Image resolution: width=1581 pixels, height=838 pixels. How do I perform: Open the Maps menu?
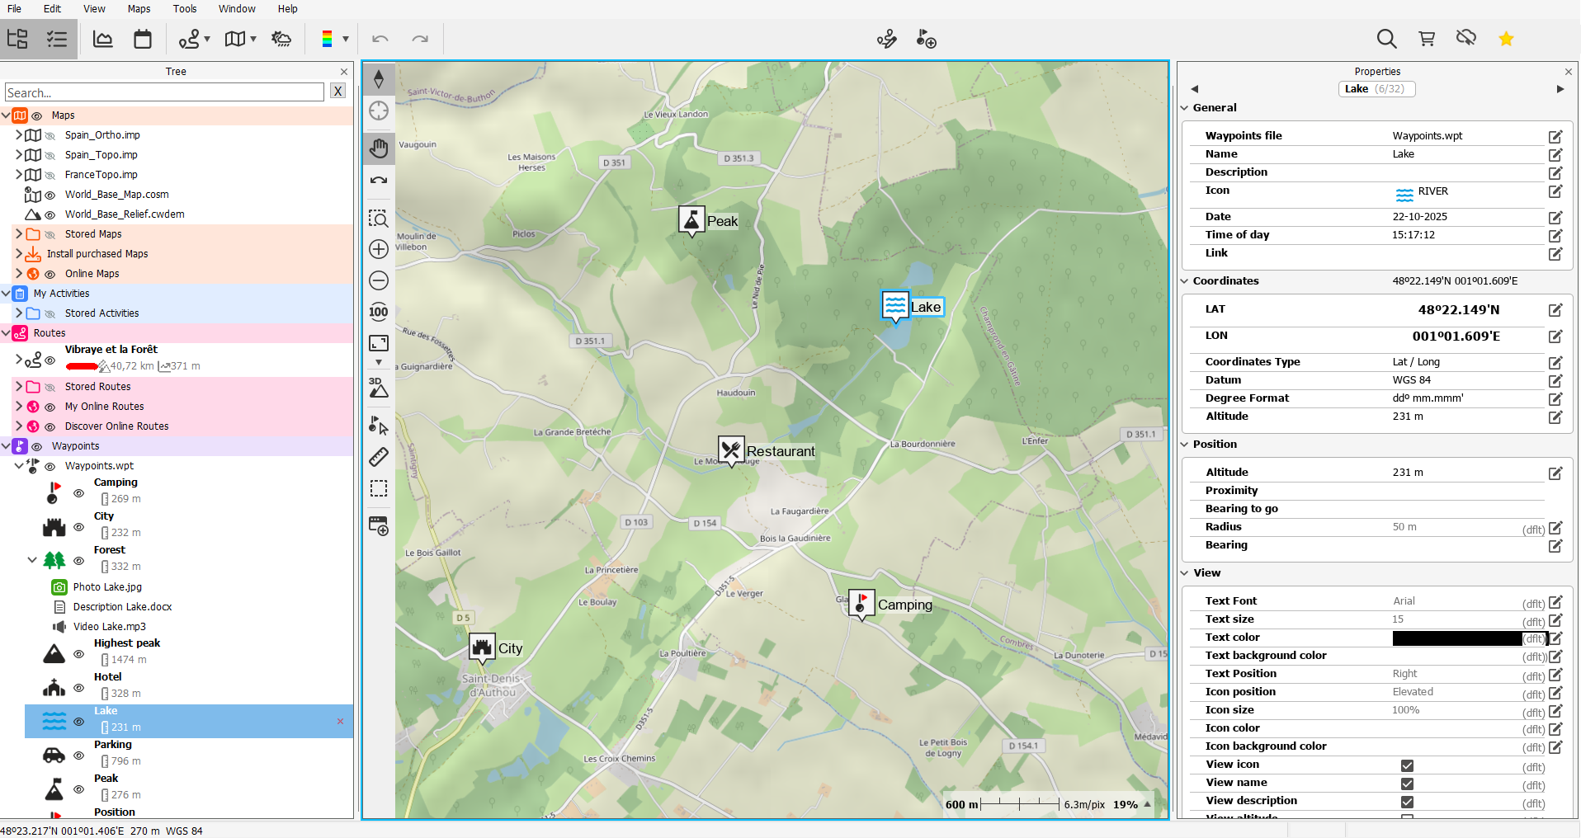click(x=139, y=9)
